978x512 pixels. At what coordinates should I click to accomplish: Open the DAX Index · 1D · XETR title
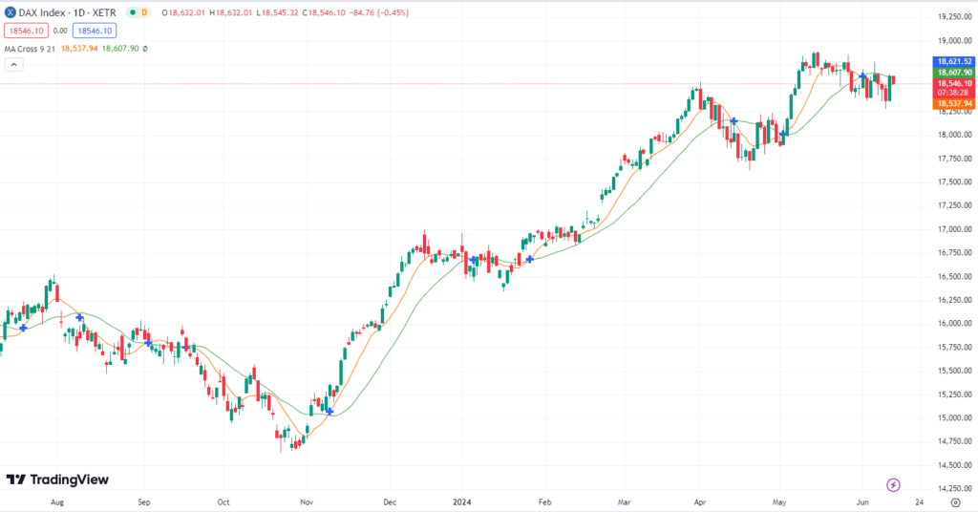(x=68, y=12)
